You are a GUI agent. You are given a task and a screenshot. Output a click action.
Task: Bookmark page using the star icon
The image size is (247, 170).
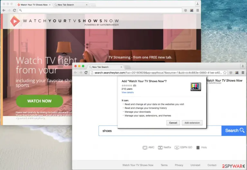tap(225, 73)
